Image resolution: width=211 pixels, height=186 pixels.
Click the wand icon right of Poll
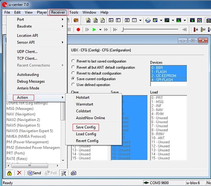(64, 173)
